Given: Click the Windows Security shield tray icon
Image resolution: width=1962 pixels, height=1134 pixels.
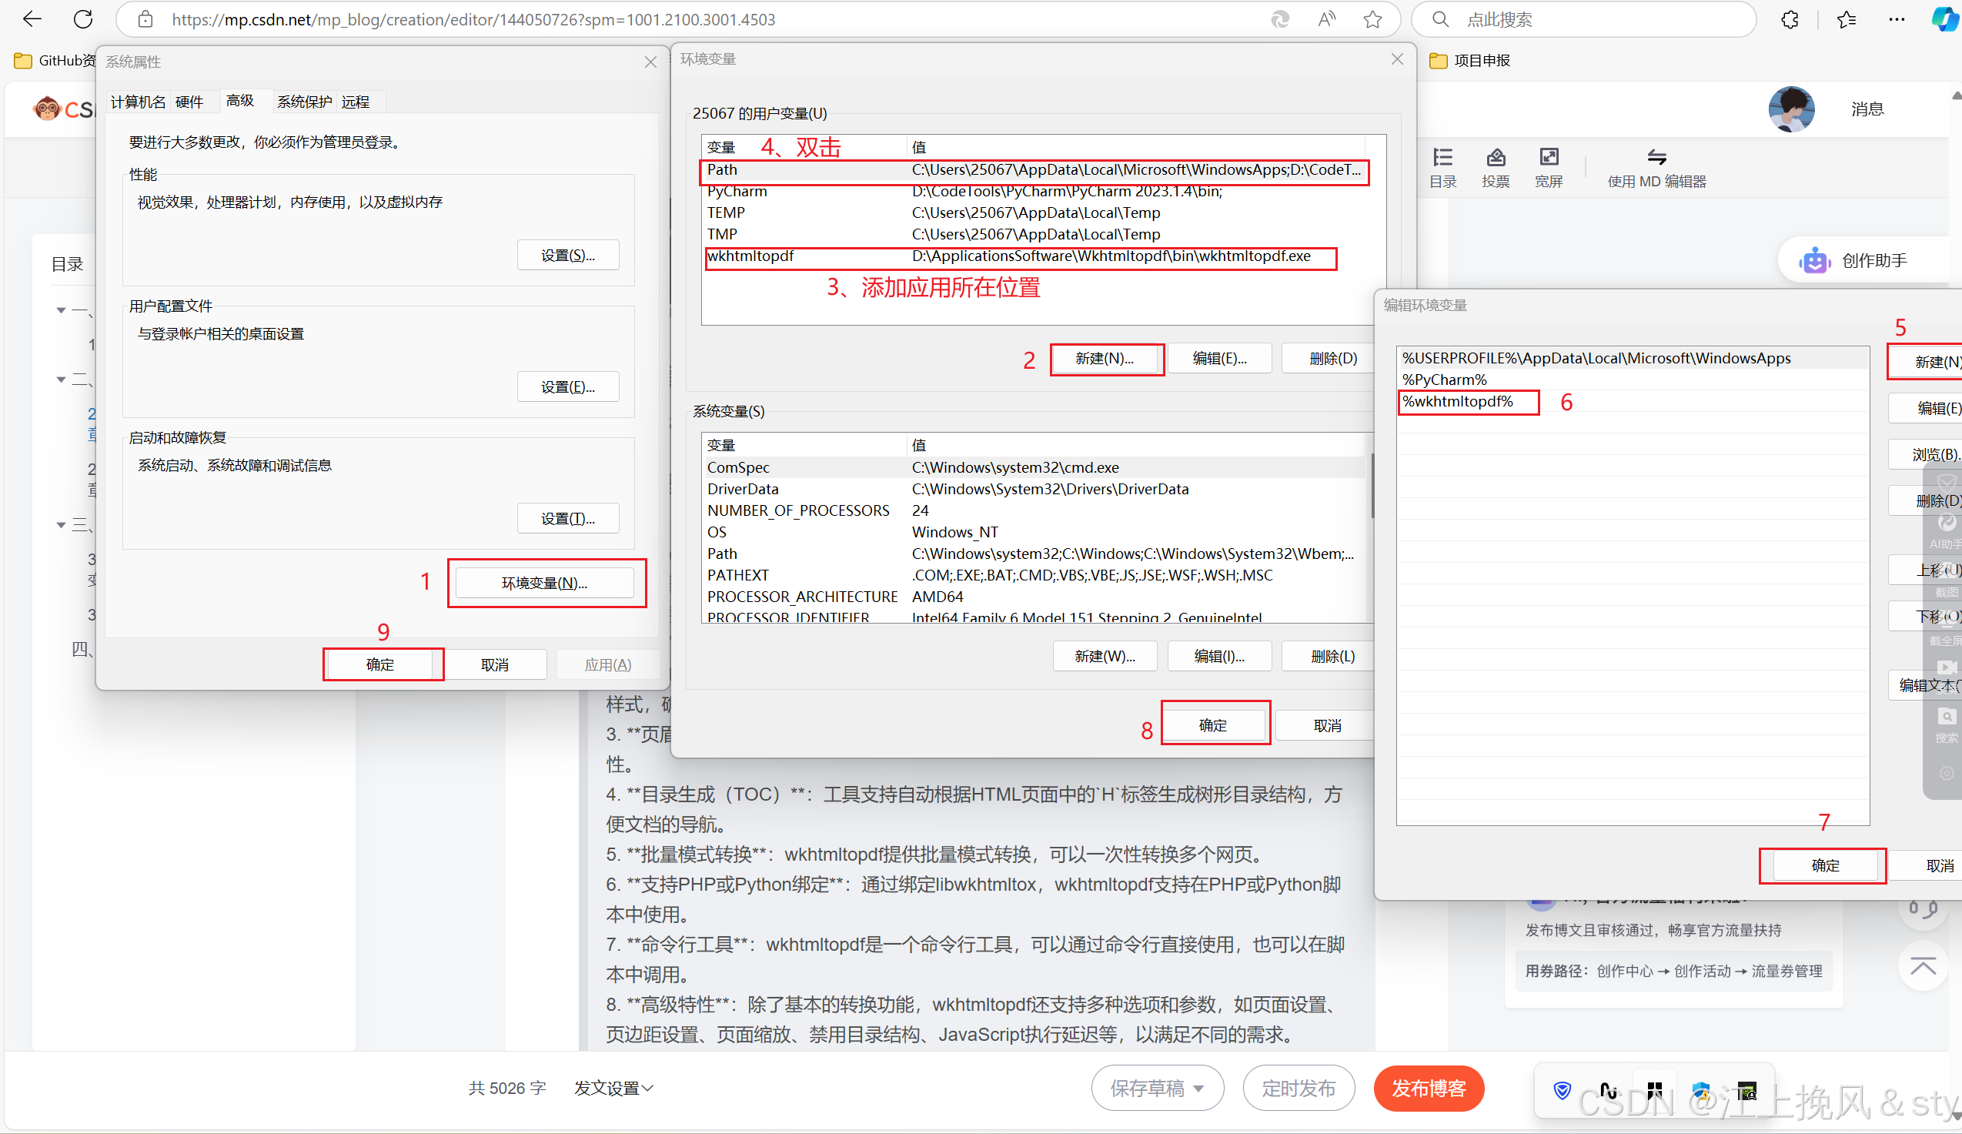Looking at the screenshot, I should pyautogui.click(x=1700, y=1090).
